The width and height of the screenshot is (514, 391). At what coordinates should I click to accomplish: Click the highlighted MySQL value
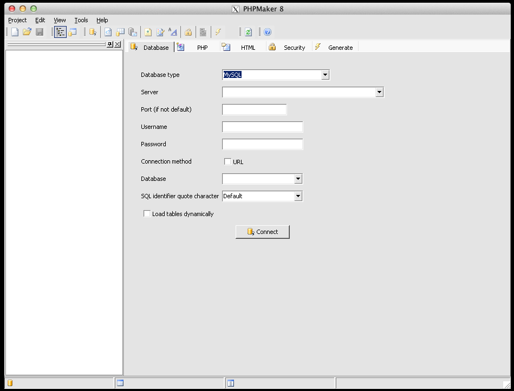click(x=232, y=75)
